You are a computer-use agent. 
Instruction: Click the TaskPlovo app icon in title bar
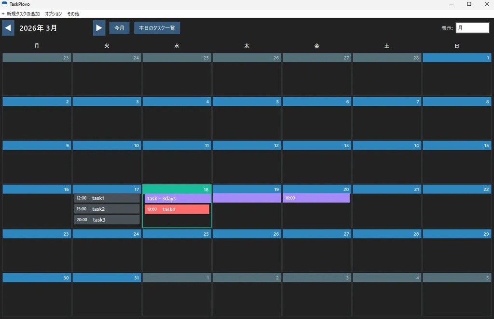coord(5,4)
